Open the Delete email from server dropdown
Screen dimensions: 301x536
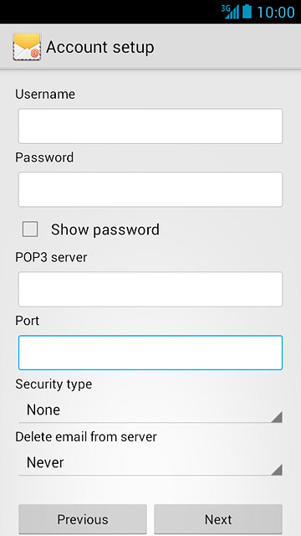pos(150,462)
